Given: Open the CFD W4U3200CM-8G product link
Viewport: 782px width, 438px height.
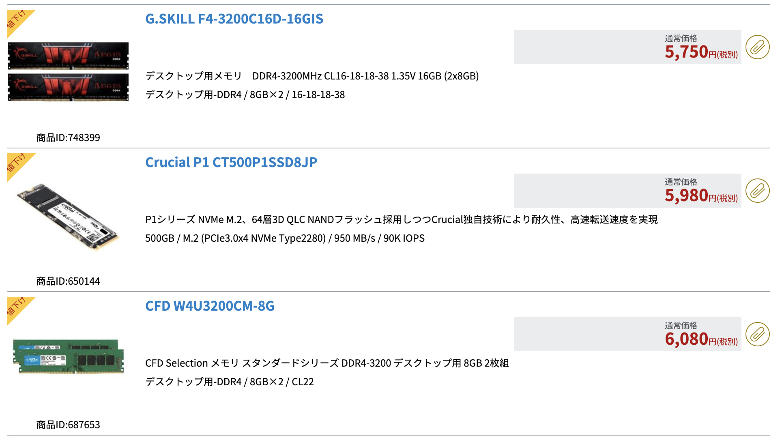Looking at the screenshot, I should (x=210, y=306).
